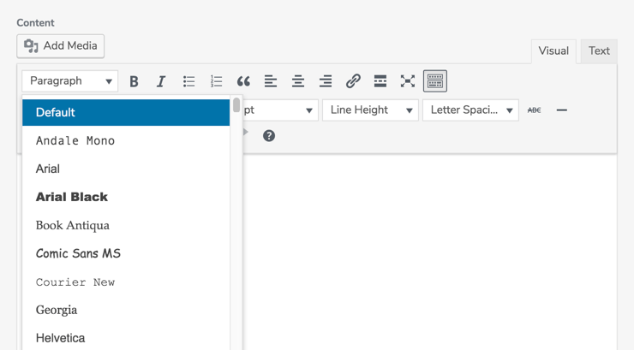
Task: Switch to the Text editor tab
Action: coord(599,50)
